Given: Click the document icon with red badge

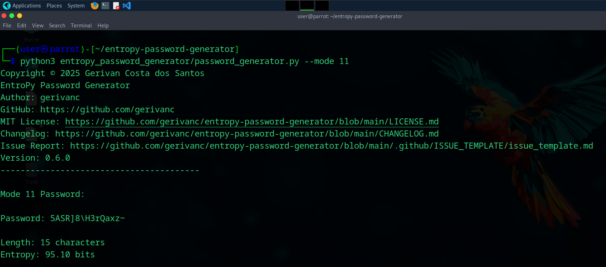Looking at the screenshot, I should click(116, 6).
